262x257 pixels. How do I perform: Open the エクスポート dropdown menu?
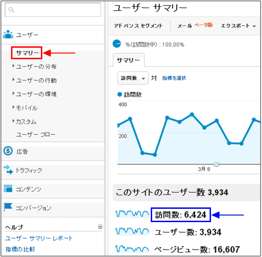(x=238, y=26)
